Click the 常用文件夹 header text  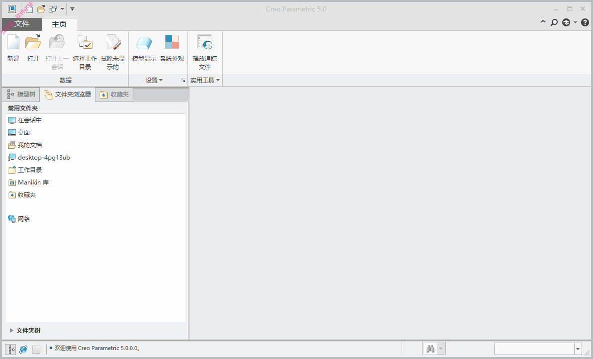click(x=23, y=108)
